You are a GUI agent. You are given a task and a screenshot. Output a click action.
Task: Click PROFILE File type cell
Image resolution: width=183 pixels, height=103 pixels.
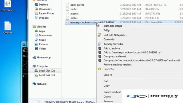(x=152, y=18)
